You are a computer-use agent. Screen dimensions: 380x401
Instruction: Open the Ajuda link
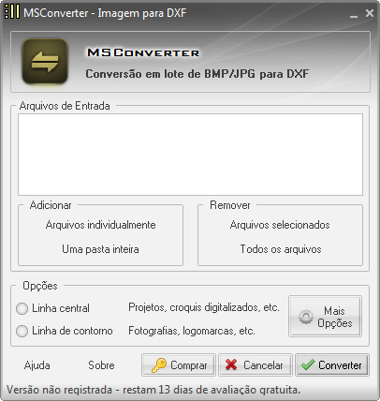click(x=37, y=365)
